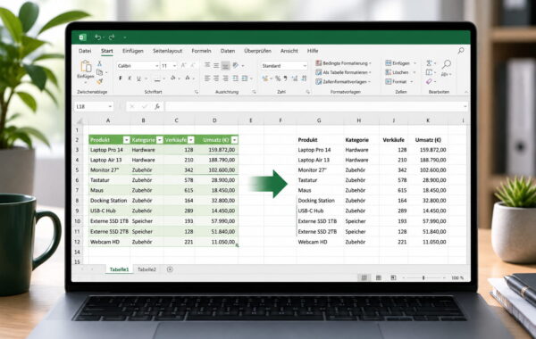Switch to the Einfügen ribbon tab
Viewport: 536px width, 339px height.
(x=133, y=51)
